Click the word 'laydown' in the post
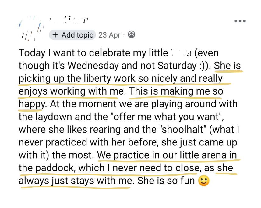Viewport: 261px width, 208px height. click(x=54, y=117)
